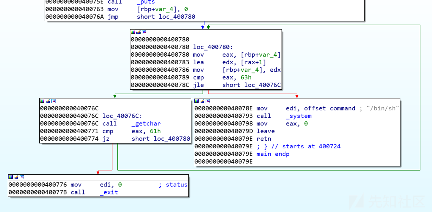Click the color palette icon on the _system block
This screenshot has height=212, width=432.
tap(197, 101)
